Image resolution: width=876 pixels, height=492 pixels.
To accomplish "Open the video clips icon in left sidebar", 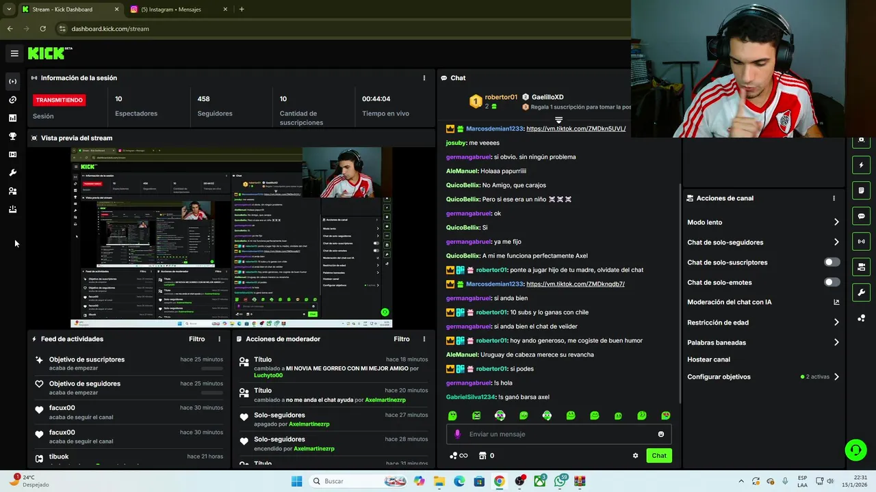I will pyautogui.click(x=12, y=154).
